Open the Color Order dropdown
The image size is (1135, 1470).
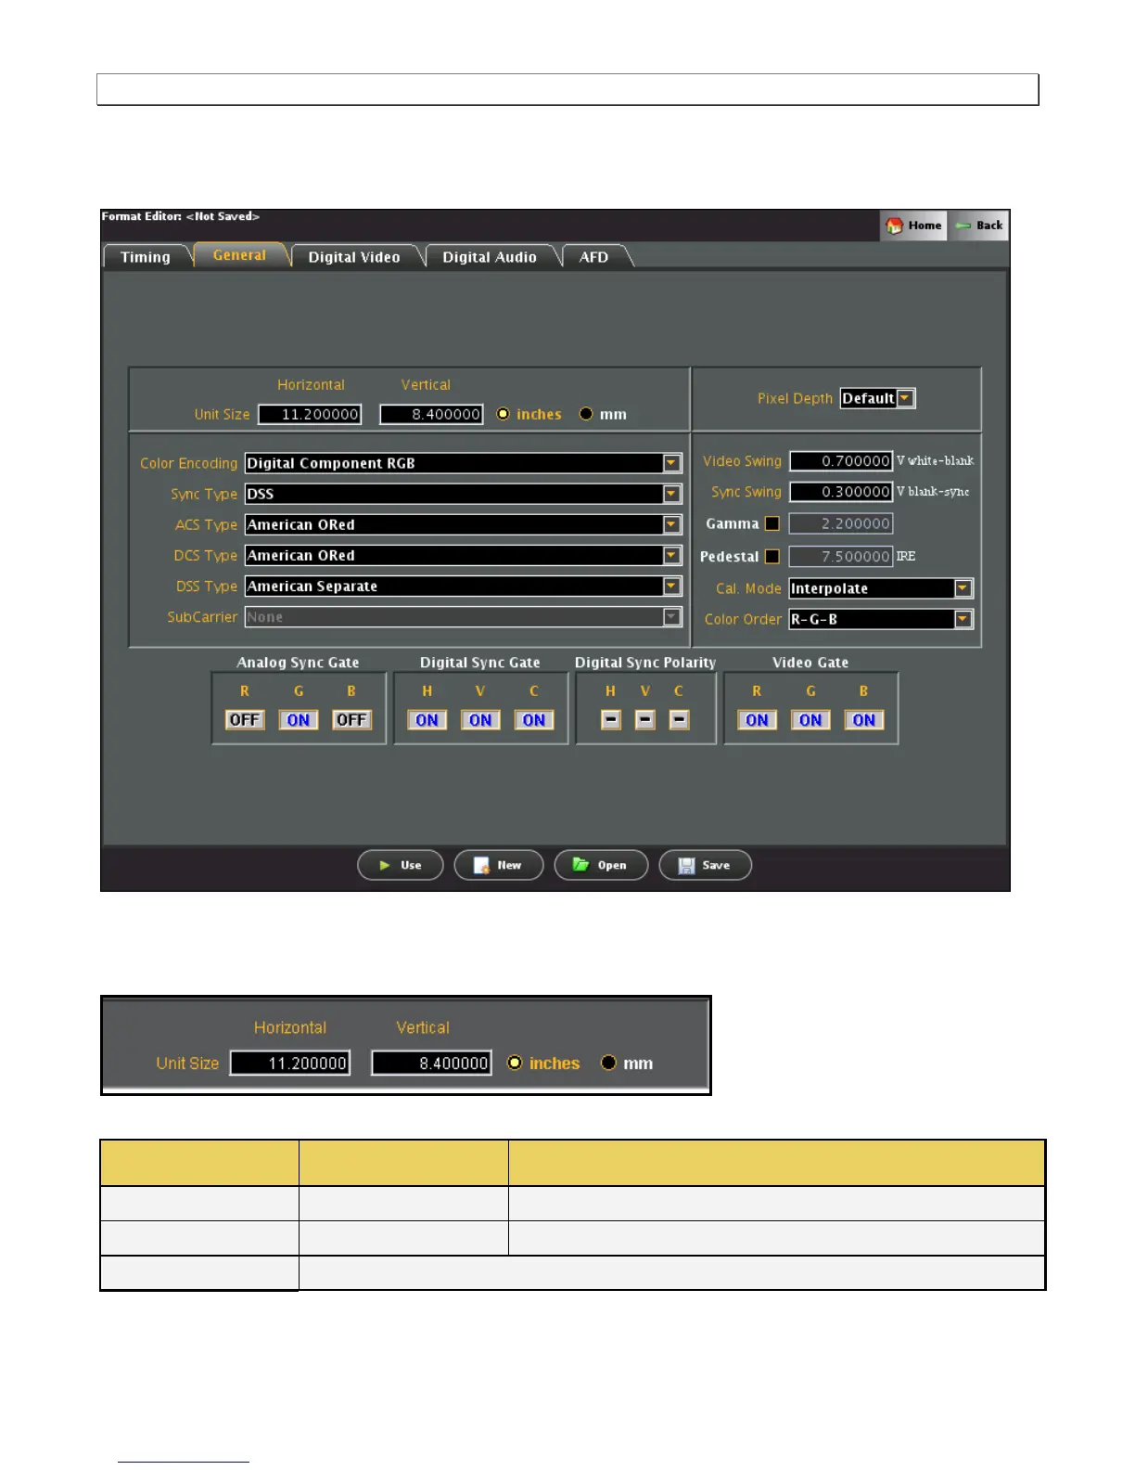[x=881, y=619]
